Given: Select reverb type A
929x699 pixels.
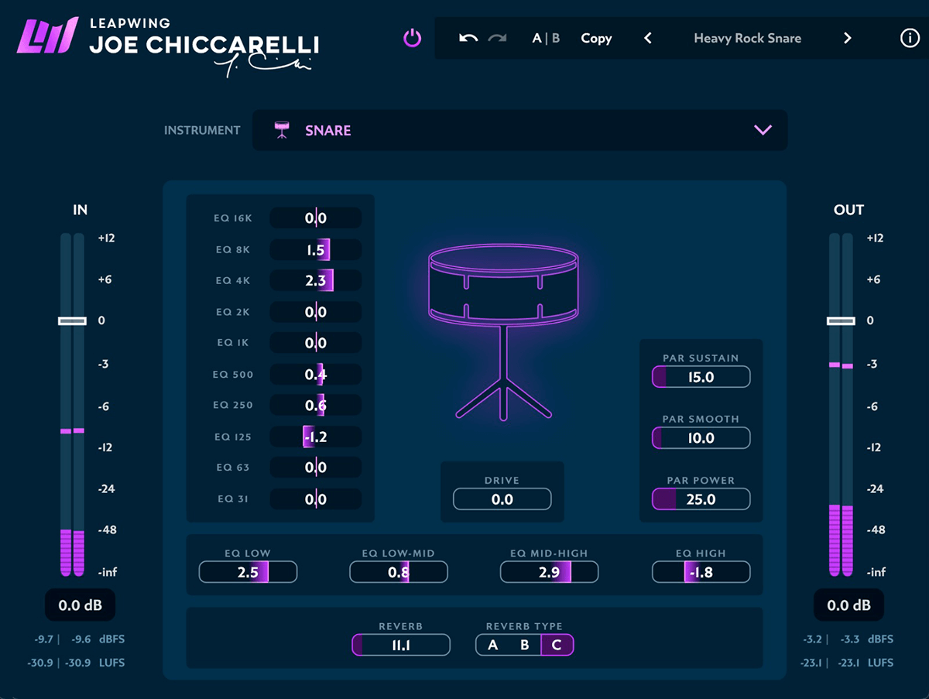Looking at the screenshot, I should click(492, 645).
